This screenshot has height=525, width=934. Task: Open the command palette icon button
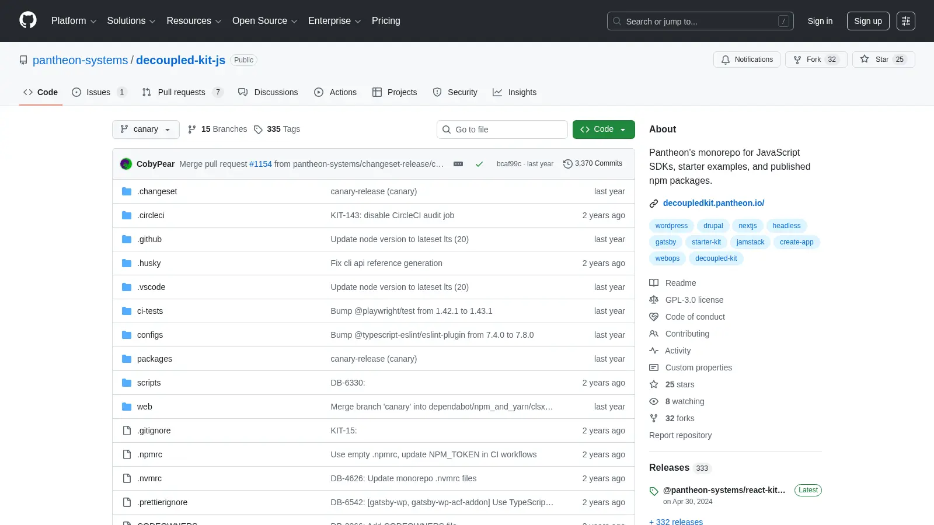click(x=906, y=21)
